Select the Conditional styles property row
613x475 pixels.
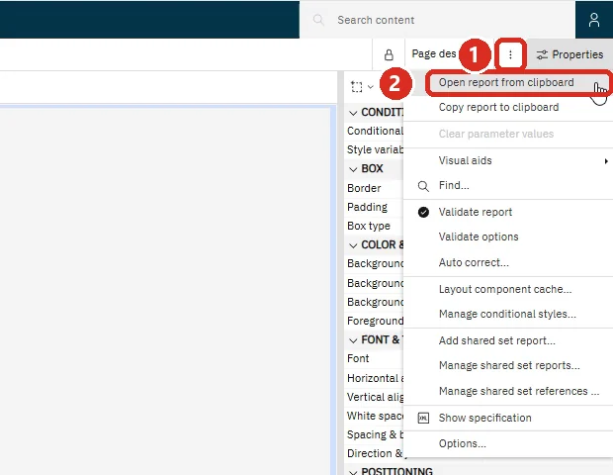pyautogui.click(x=374, y=131)
